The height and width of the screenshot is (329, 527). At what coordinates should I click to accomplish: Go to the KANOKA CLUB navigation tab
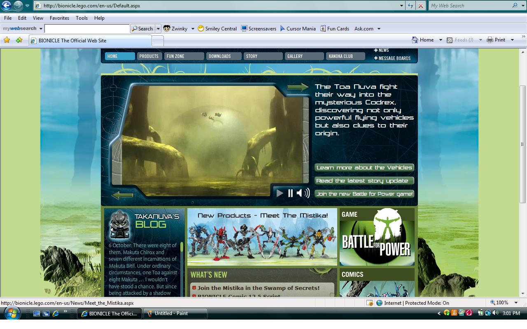click(x=345, y=56)
